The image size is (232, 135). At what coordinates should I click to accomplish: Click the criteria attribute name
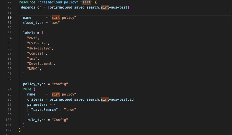coord(35,99)
